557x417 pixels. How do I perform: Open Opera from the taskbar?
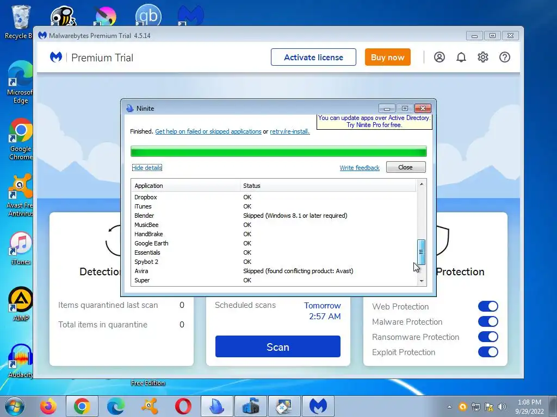pos(183,406)
